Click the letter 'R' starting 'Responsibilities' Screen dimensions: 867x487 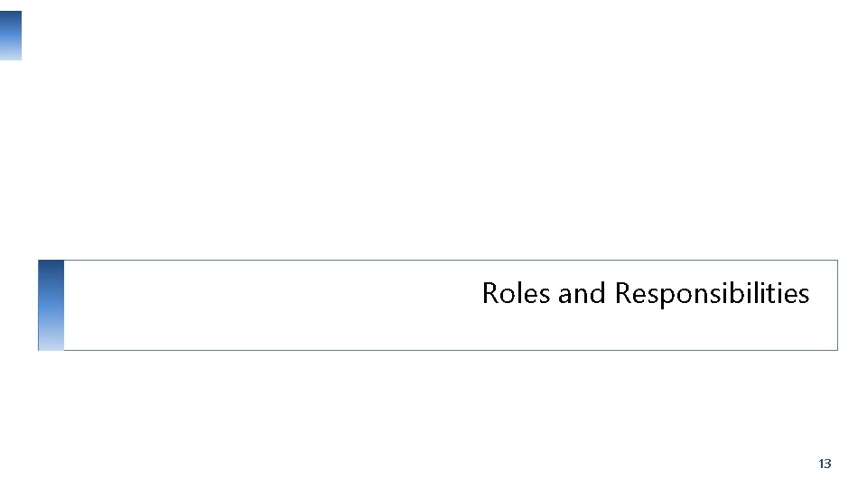tap(623, 294)
